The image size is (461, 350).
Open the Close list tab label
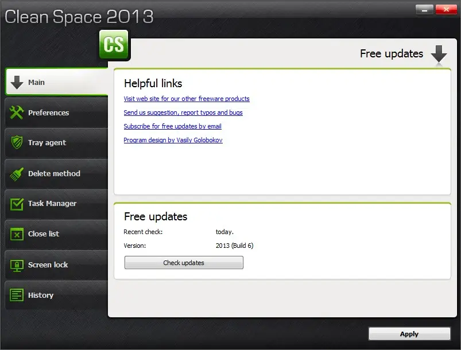tap(44, 234)
